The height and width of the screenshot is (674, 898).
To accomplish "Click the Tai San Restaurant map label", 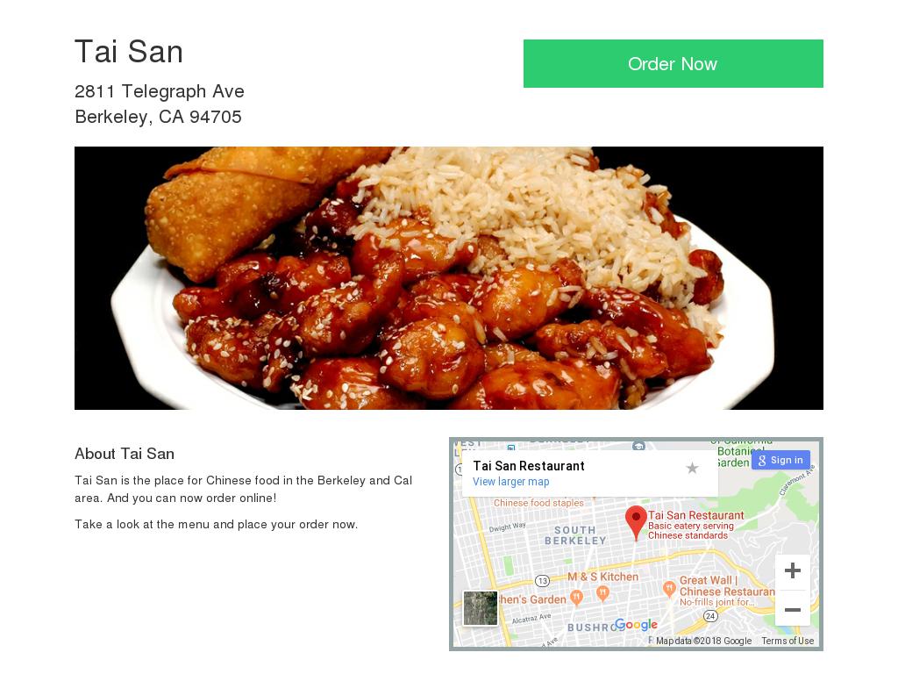I will coord(695,515).
